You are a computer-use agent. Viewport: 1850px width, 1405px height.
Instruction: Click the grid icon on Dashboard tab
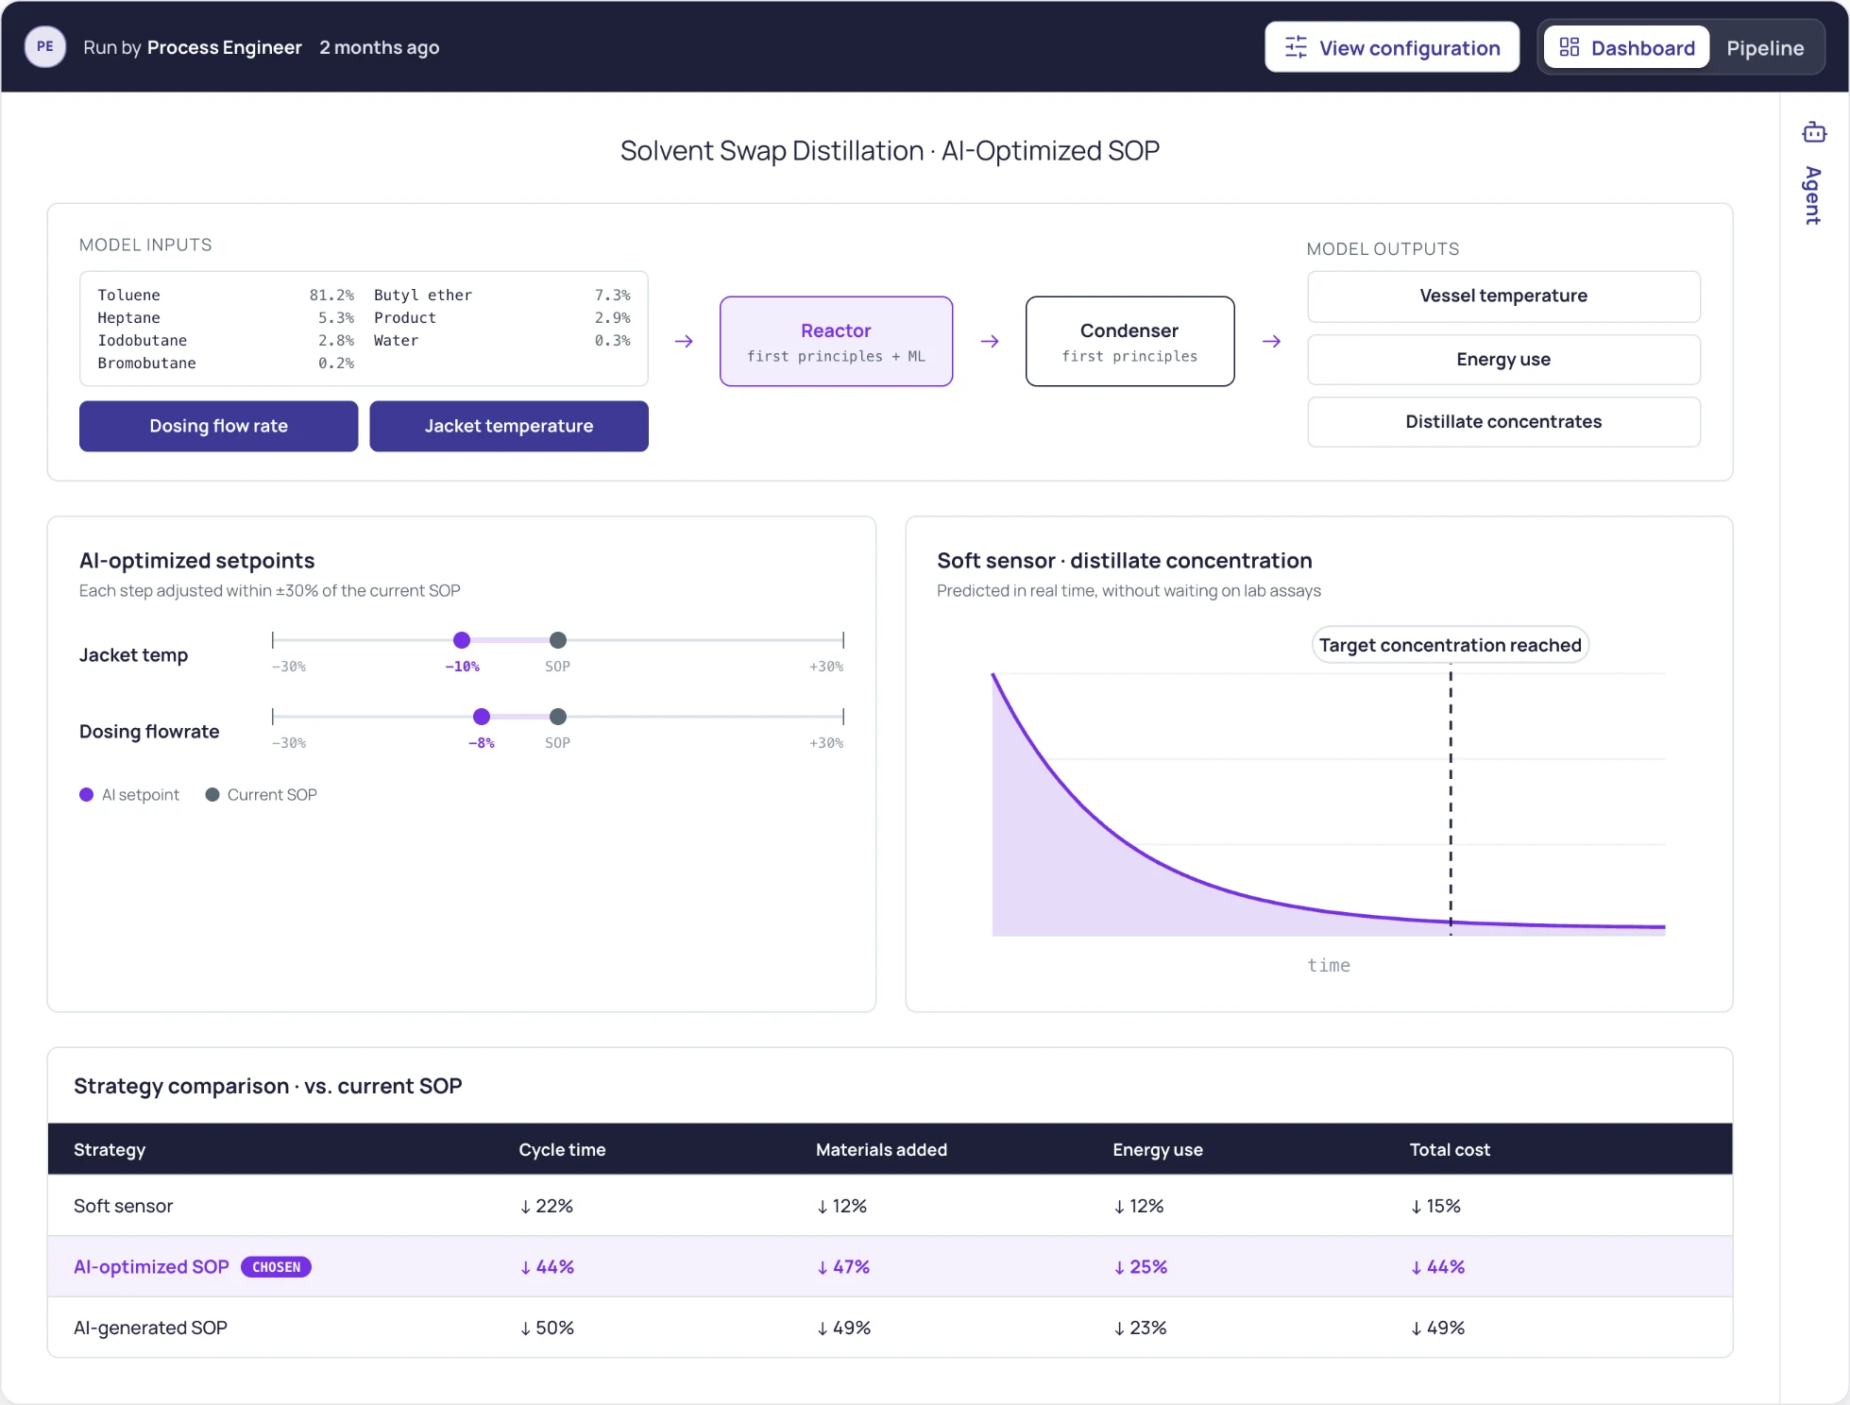[1569, 47]
